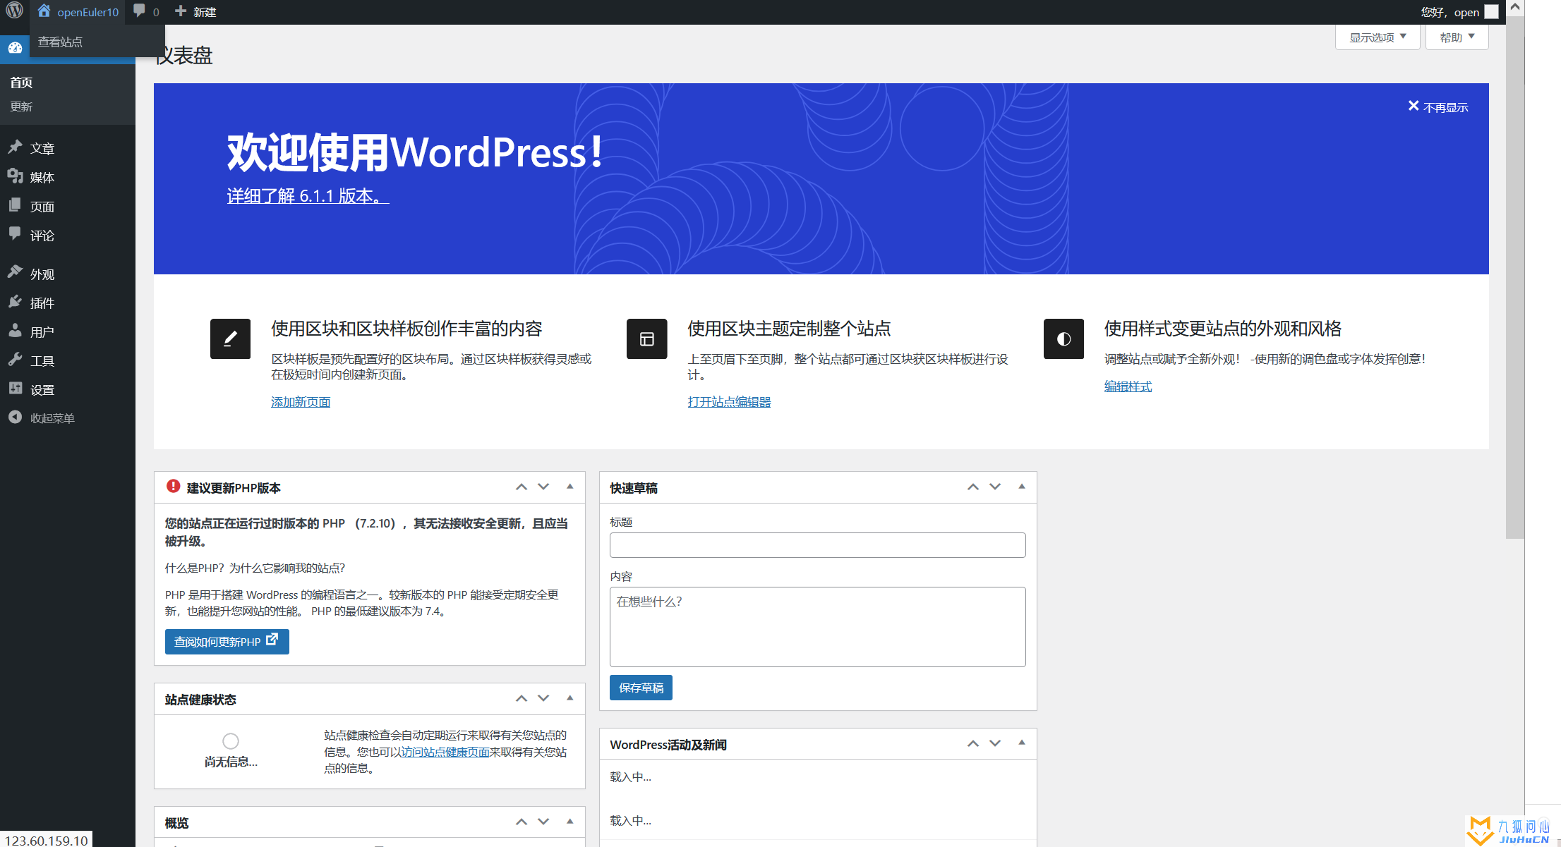Click the paintbrush icon for 外观

click(15, 272)
